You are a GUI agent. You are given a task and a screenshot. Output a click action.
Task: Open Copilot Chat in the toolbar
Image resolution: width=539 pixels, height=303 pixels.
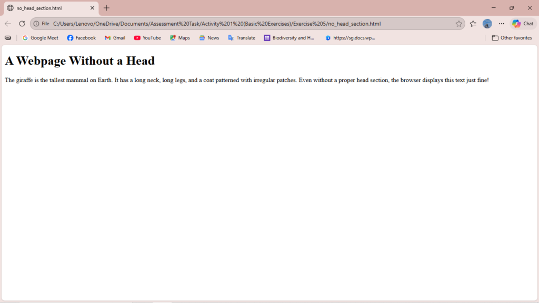(523, 24)
